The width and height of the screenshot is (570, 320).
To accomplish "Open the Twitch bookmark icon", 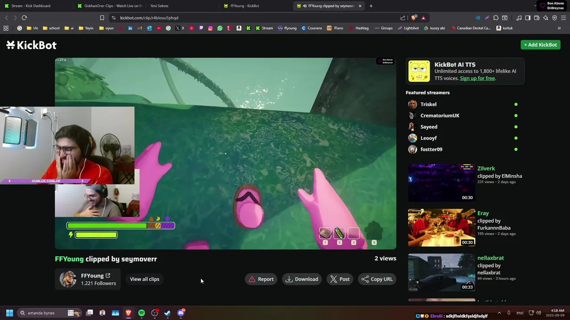I will pyautogui.click(x=201, y=28).
